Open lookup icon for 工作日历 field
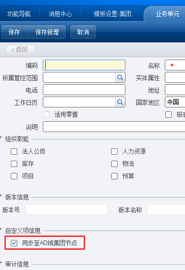This screenshot has width=185, height=270. [x=120, y=102]
